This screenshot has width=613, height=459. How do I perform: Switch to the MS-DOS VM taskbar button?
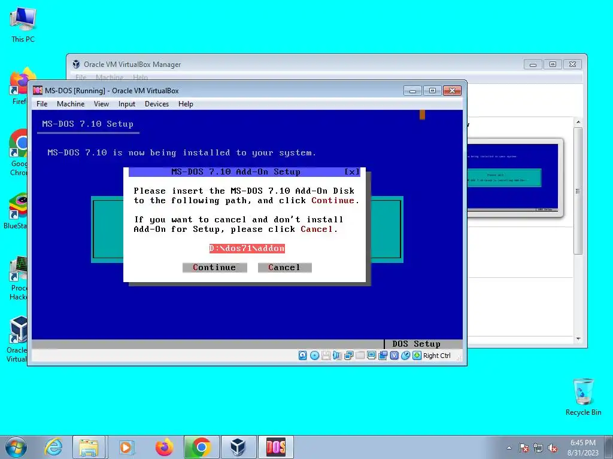point(275,447)
